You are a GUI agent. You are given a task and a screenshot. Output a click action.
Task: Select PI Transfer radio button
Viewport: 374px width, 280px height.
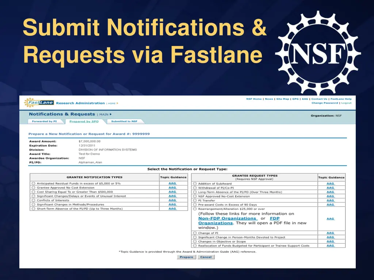pyautogui.click(x=195, y=201)
